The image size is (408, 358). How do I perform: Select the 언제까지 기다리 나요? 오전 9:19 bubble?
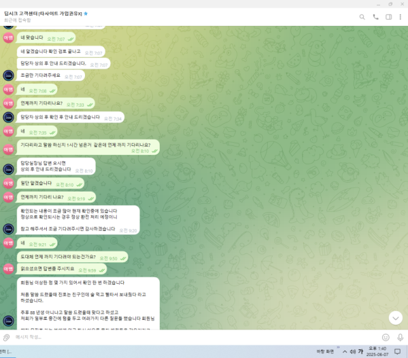point(56,197)
